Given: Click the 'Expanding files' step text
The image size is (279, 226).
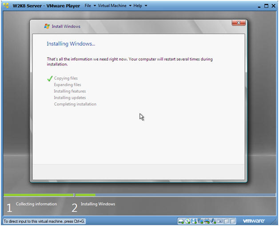Looking at the screenshot, I should pos(68,85).
